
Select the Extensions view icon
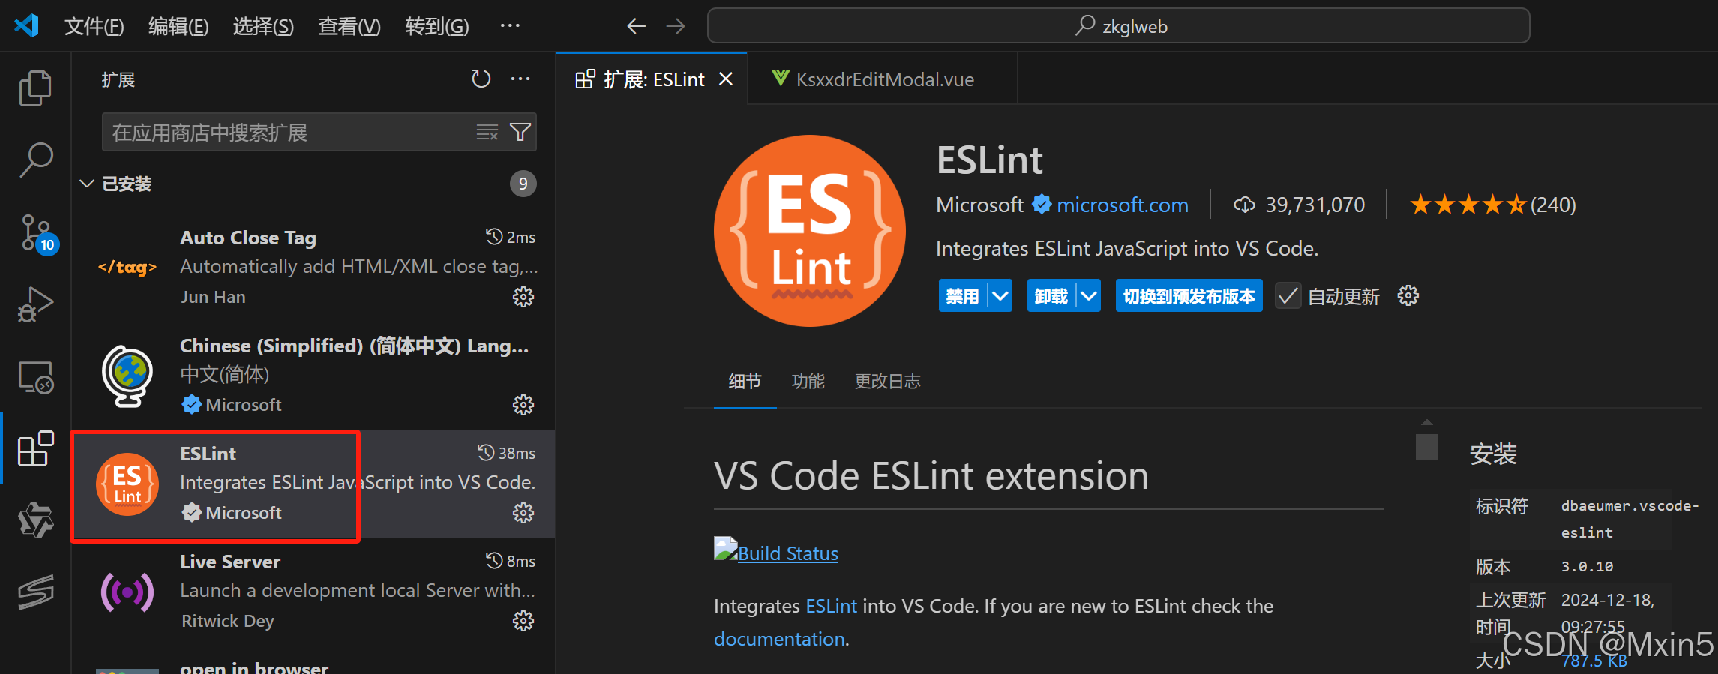pos(35,448)
